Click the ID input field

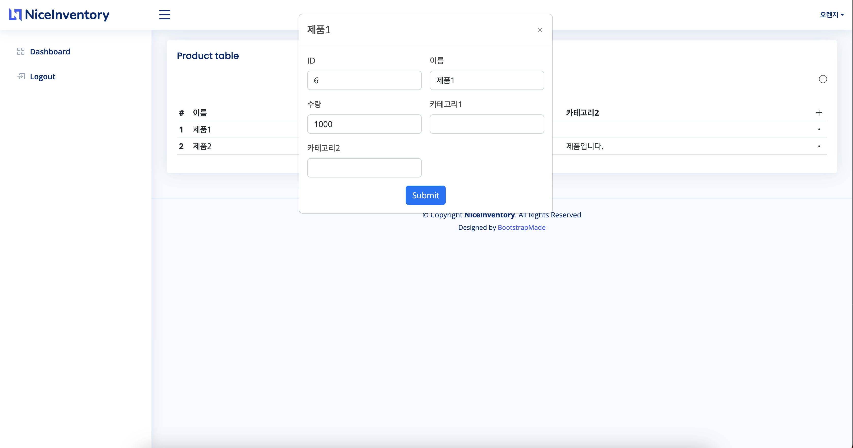pos(364,81)
